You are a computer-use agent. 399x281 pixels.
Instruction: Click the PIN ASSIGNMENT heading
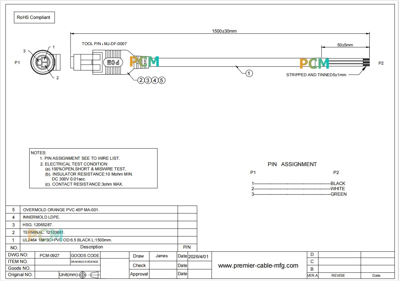pos(292,164)
